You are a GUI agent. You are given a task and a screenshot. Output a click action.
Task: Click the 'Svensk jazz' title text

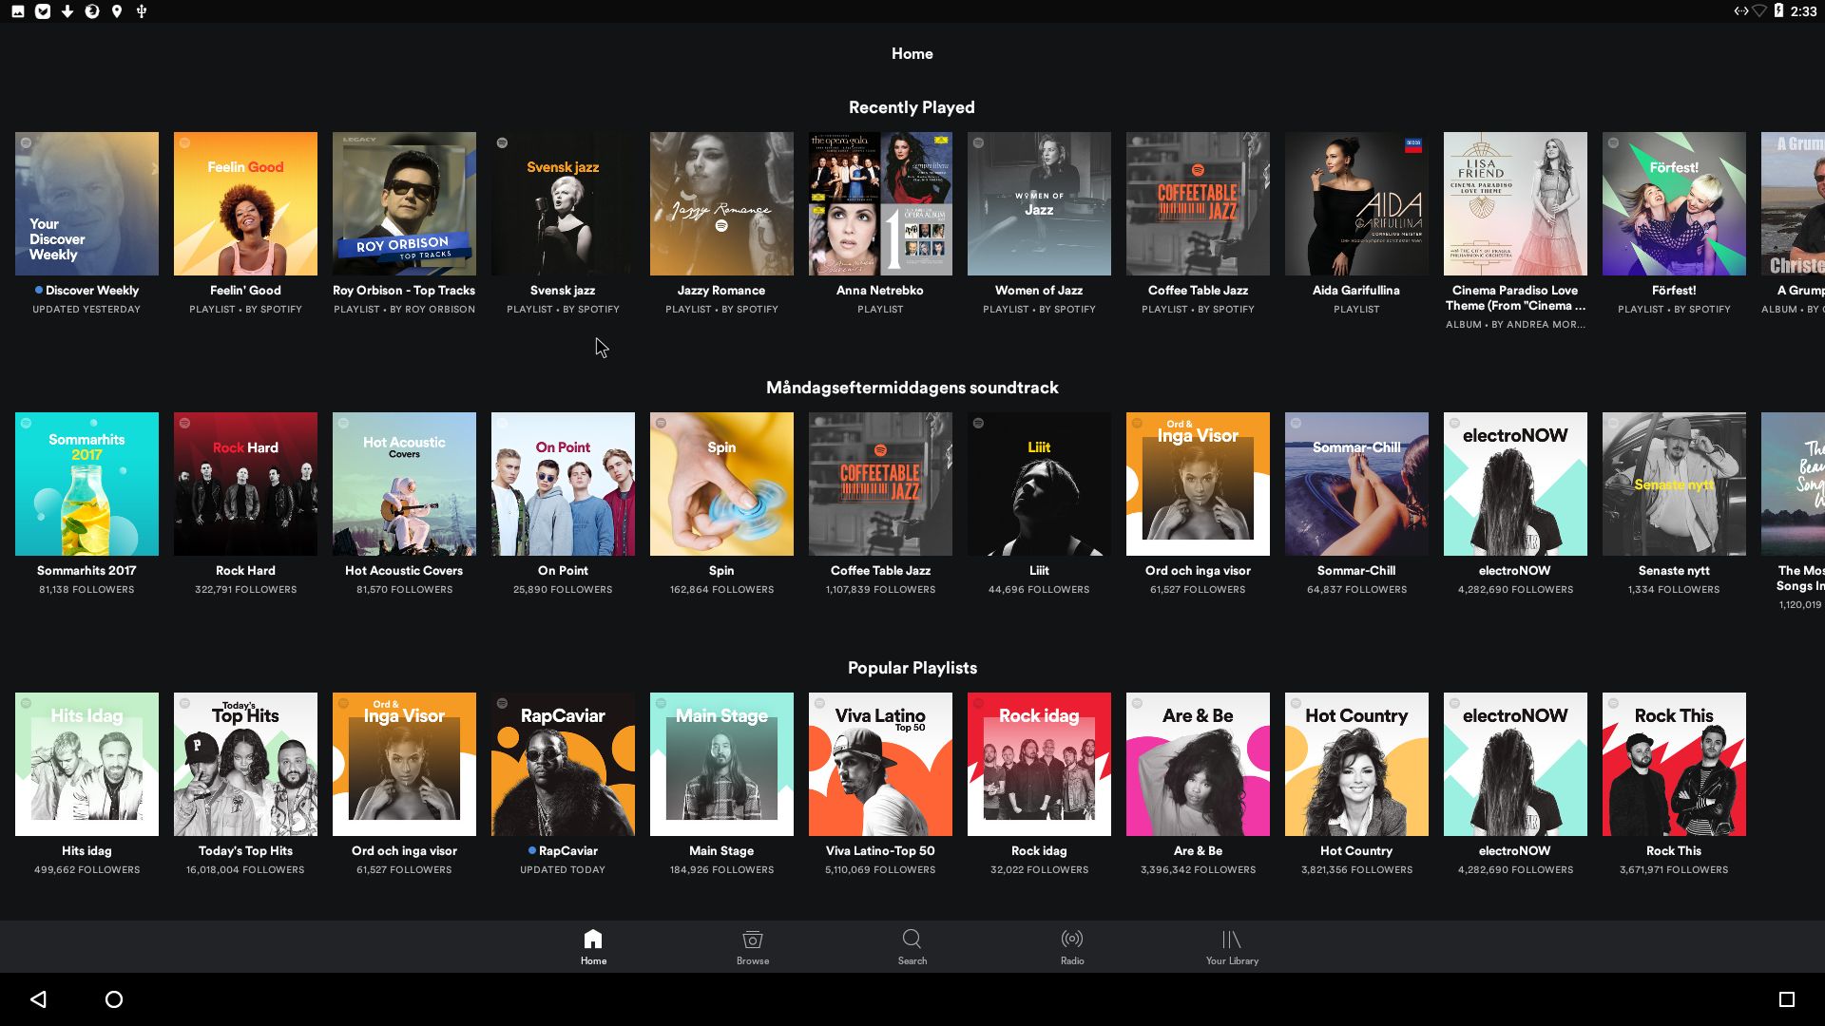click(563, 290)
